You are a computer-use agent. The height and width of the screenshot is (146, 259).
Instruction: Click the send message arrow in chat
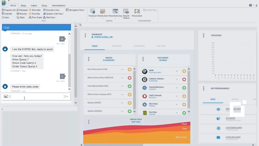point(66,96)
